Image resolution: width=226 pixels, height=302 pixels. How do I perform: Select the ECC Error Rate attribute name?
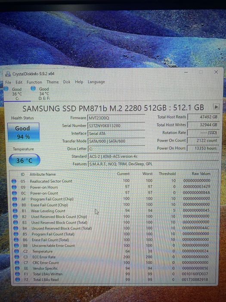pos(44,257)
